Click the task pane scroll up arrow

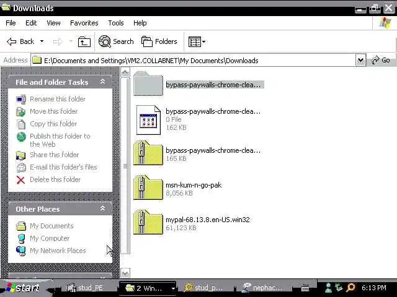[x=125, y=73]
